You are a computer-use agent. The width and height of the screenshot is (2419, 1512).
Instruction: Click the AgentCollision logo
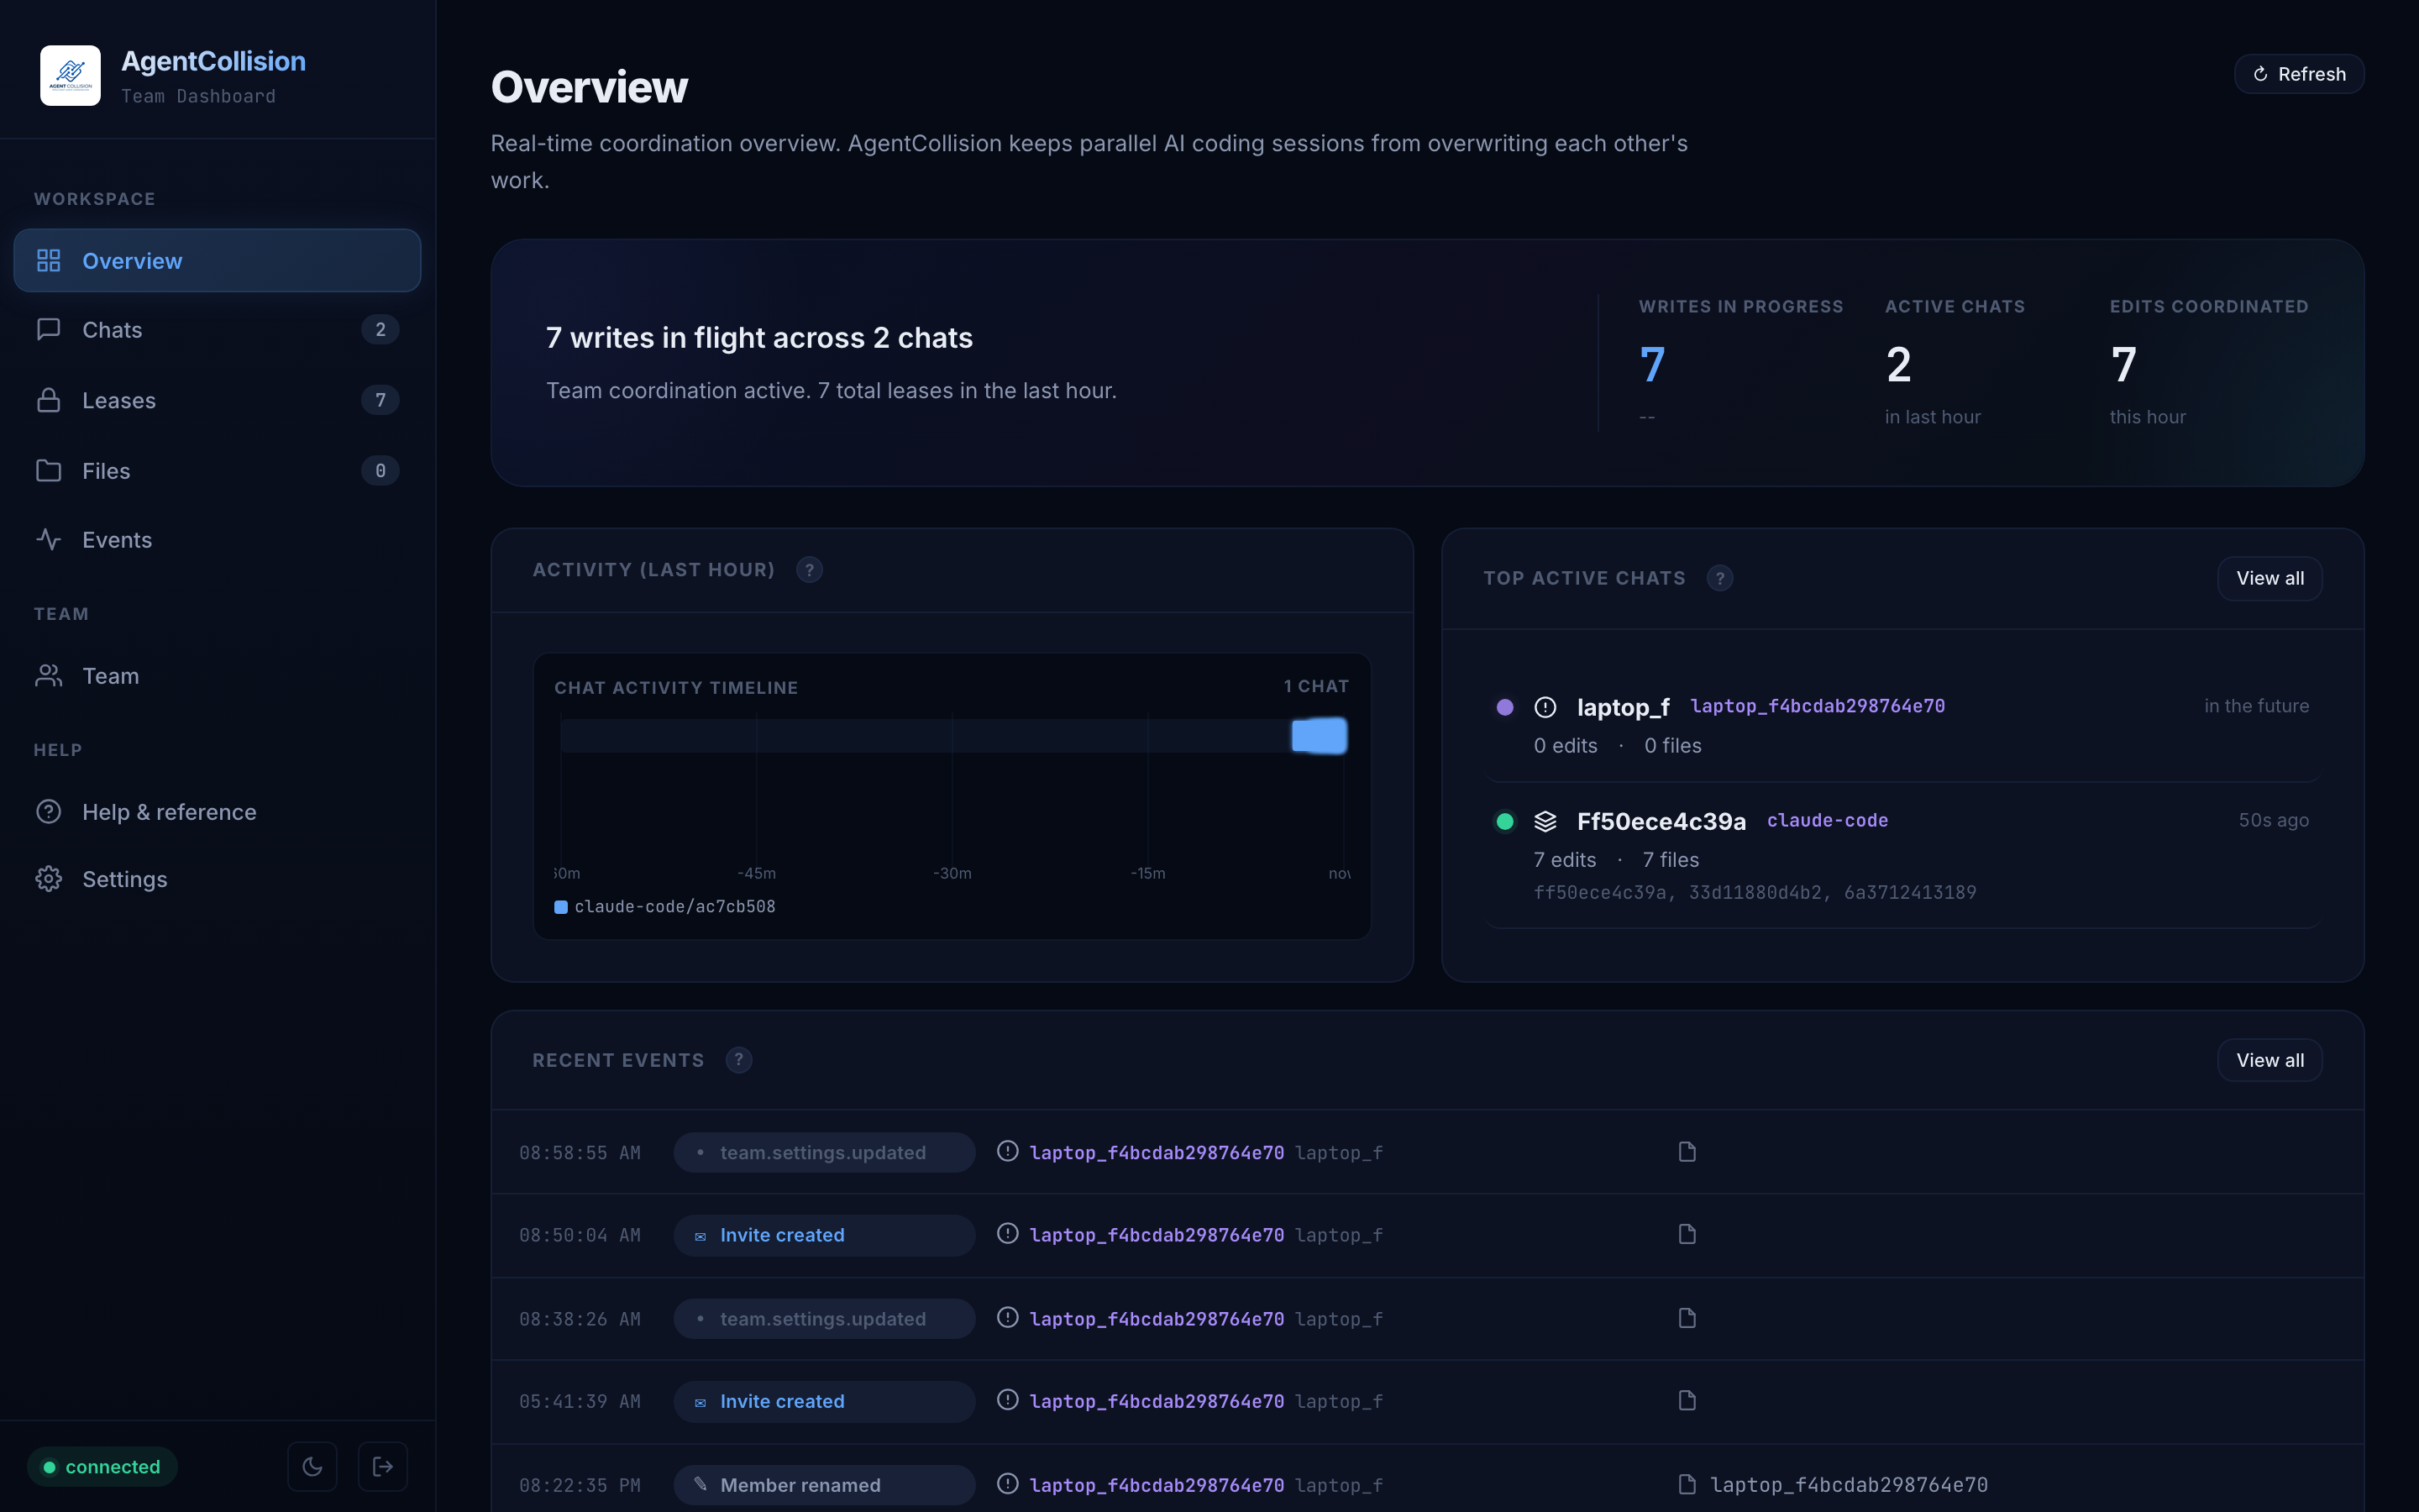[x=70, y=75]
